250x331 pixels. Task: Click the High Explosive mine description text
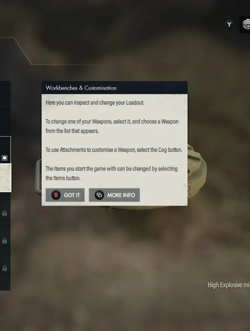click(x=229, y=285)
